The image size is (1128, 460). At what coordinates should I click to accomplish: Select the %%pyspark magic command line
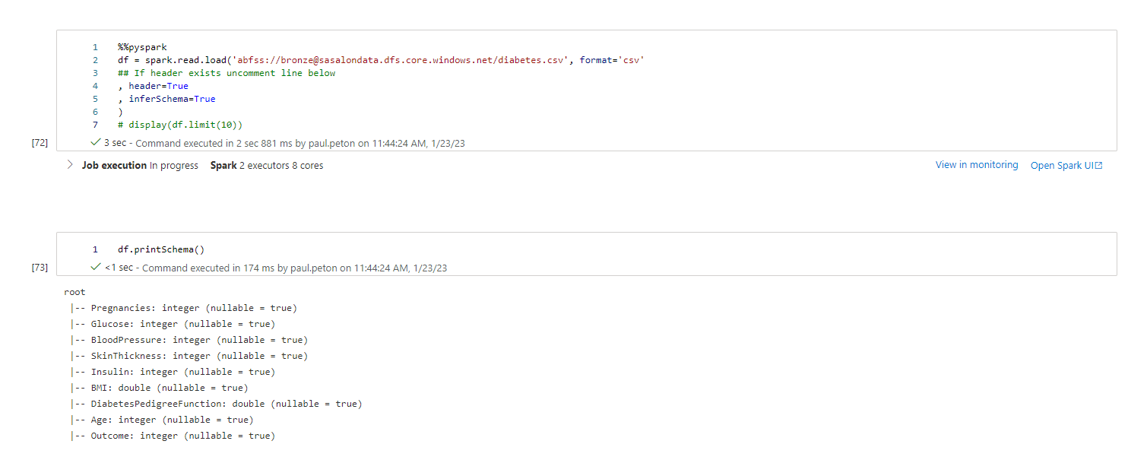141,46
